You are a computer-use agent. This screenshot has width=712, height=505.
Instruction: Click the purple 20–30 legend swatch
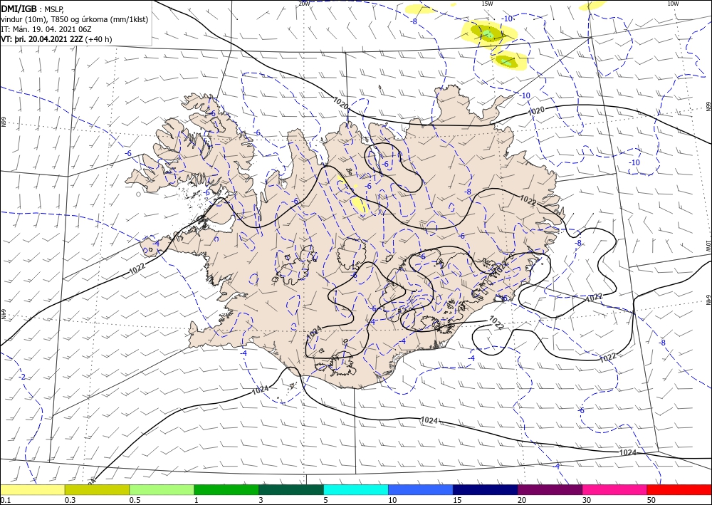point(550,489)
